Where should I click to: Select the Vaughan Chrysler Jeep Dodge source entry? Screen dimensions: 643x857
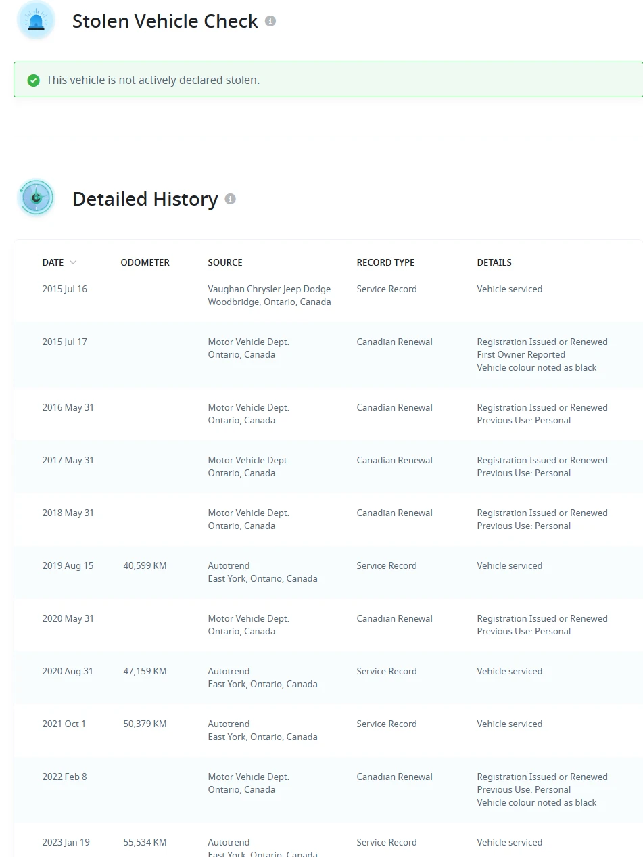point(269,296)
